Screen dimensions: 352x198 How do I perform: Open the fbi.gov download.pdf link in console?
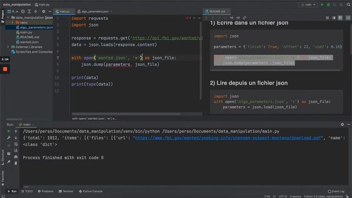click(x=228, y=138)
